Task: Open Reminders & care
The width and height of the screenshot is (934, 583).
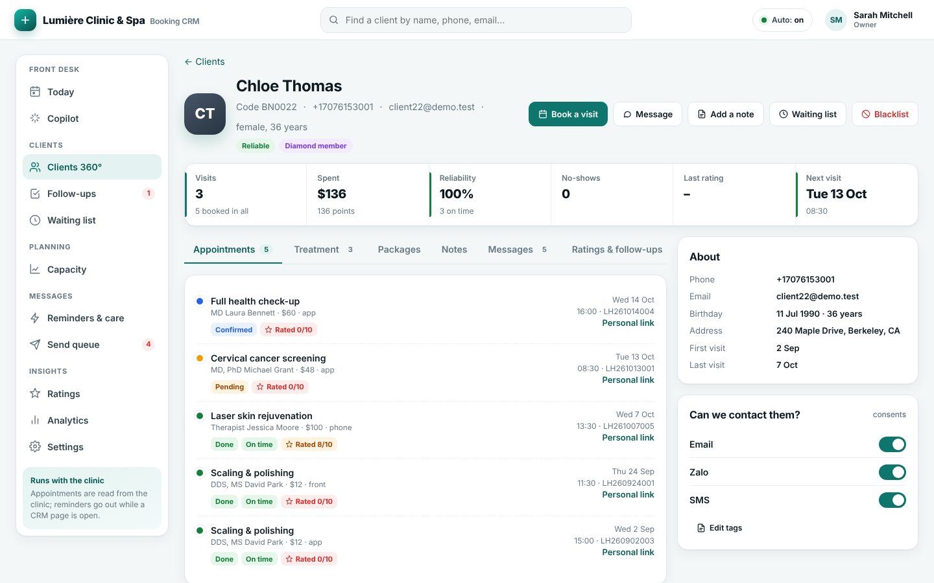Action: (92, 318)
